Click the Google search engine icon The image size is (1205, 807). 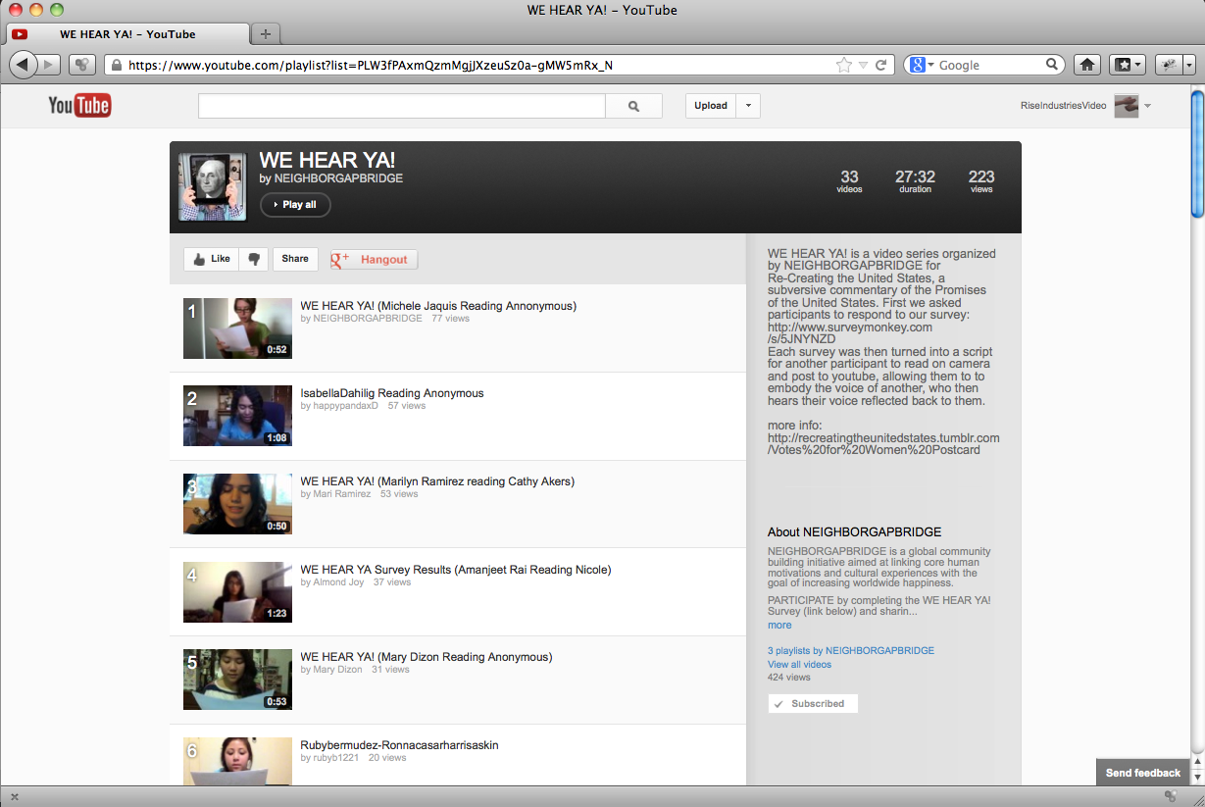pos(917,65)
